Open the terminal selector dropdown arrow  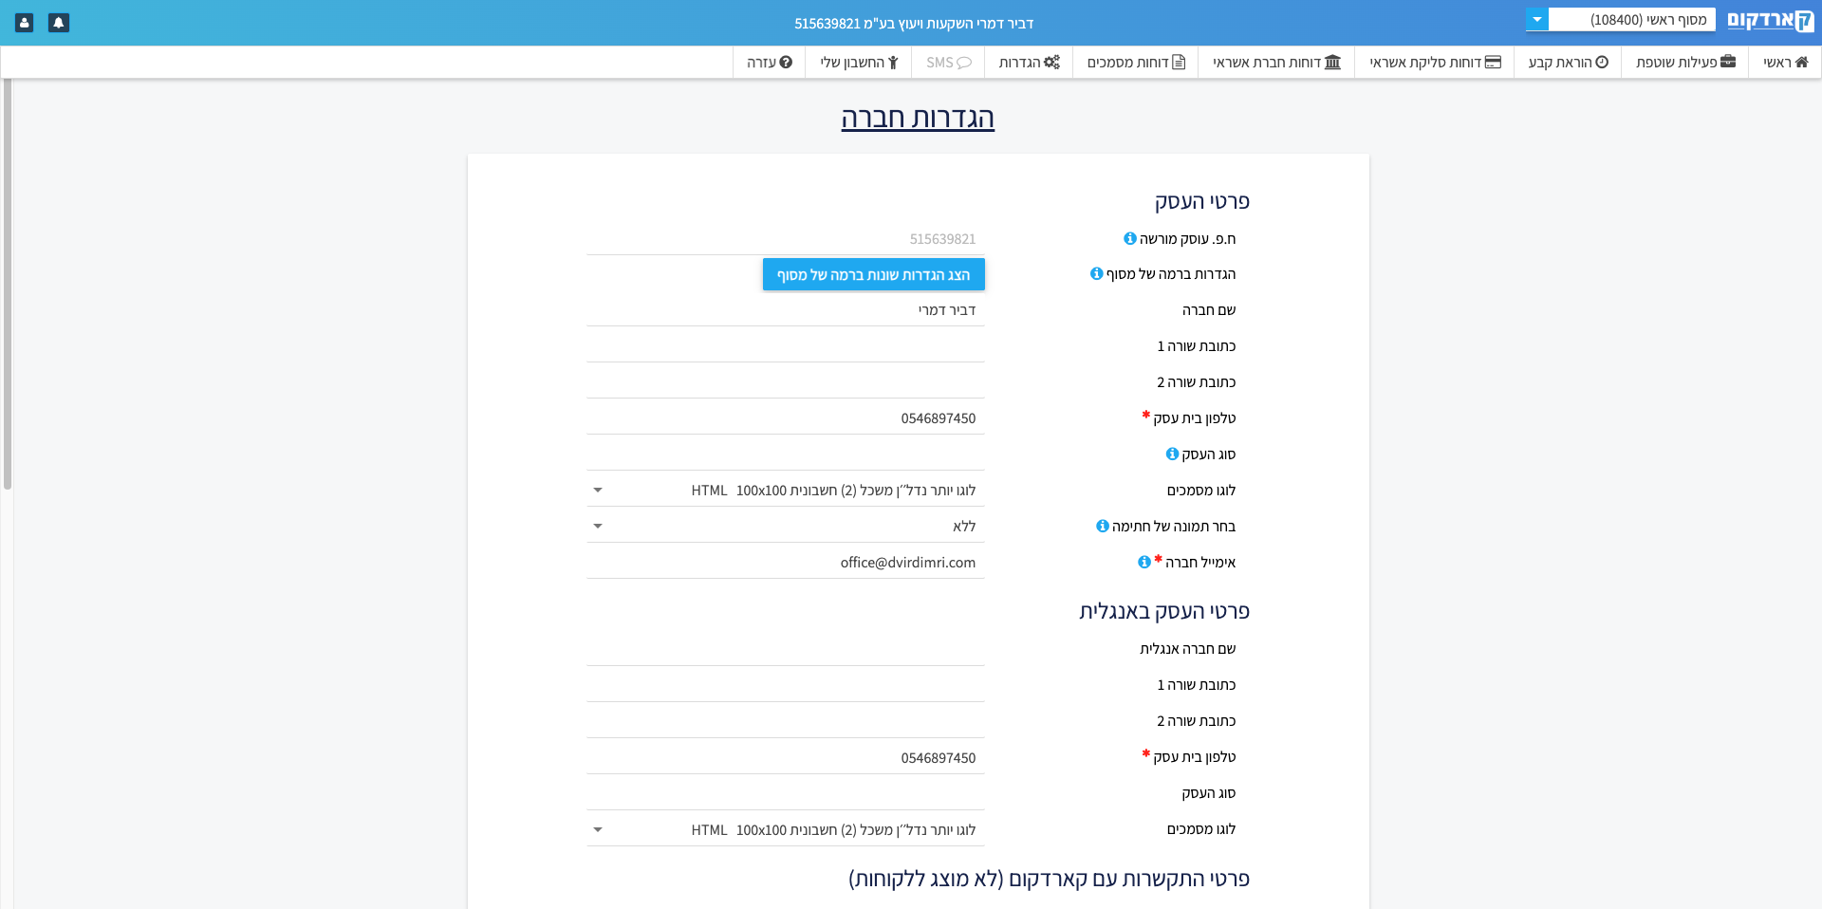pos(1537,19)
